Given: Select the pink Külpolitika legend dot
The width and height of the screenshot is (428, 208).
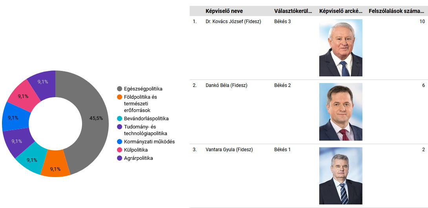Looking at the screenshot, I should (x=119, y=150).
